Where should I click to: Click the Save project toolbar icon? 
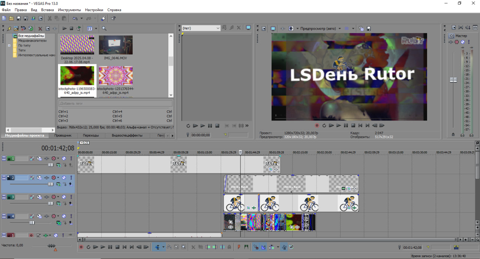click(18, 18)
